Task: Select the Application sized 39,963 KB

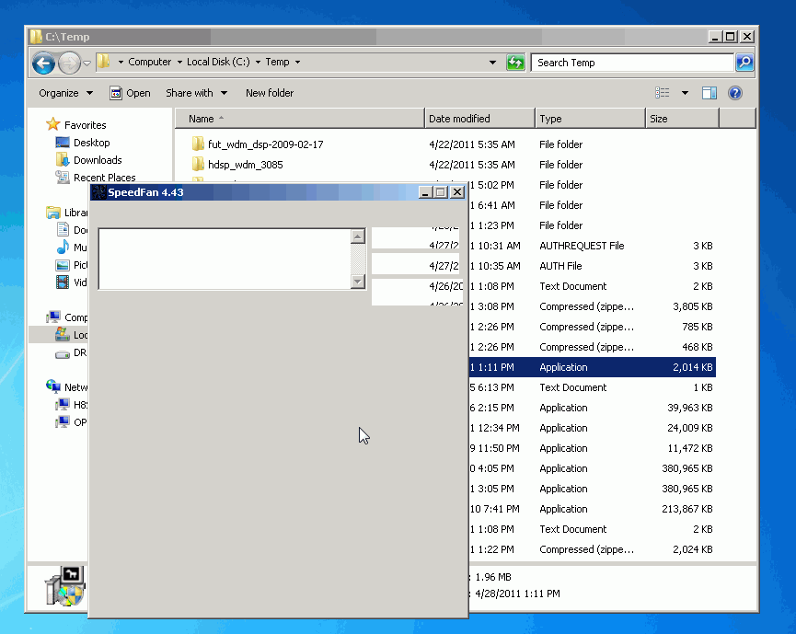Action: point(593,408)
